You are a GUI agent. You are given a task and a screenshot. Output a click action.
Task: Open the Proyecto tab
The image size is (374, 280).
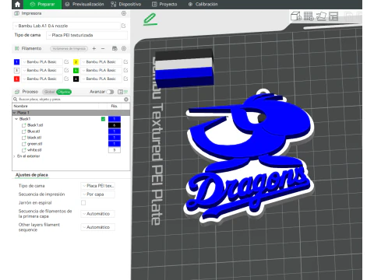(164, 5)
